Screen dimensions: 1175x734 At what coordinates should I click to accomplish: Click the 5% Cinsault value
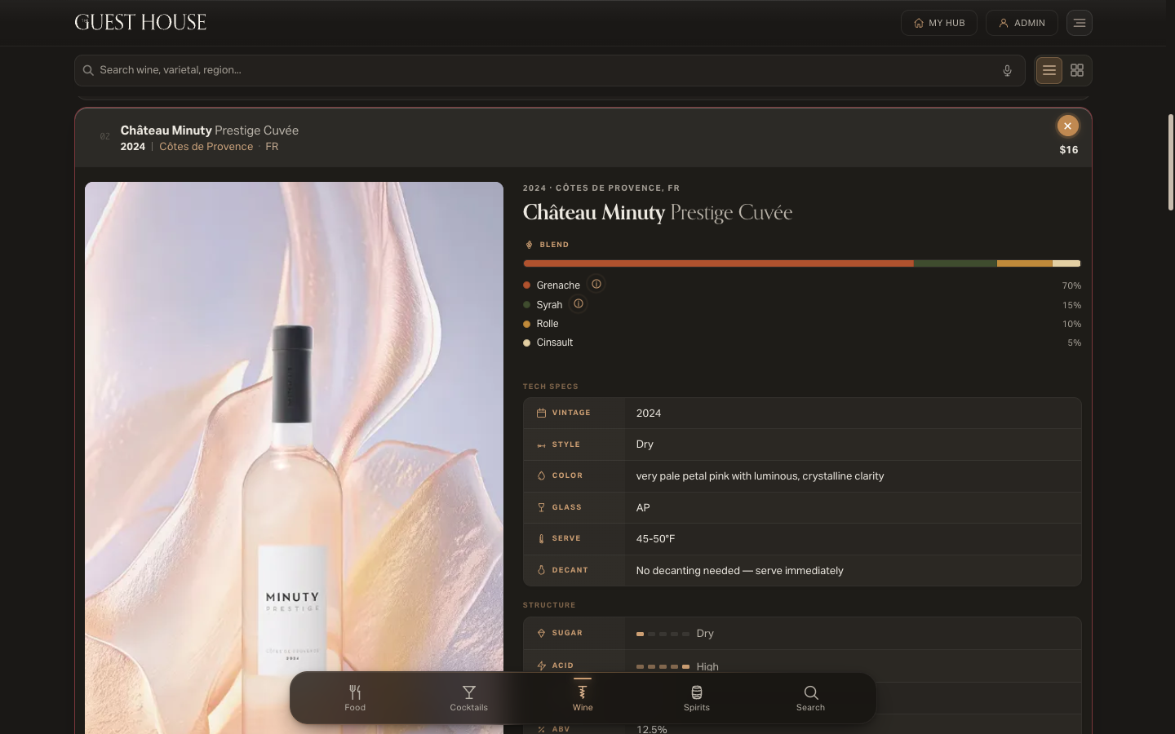coord(1074,343)
